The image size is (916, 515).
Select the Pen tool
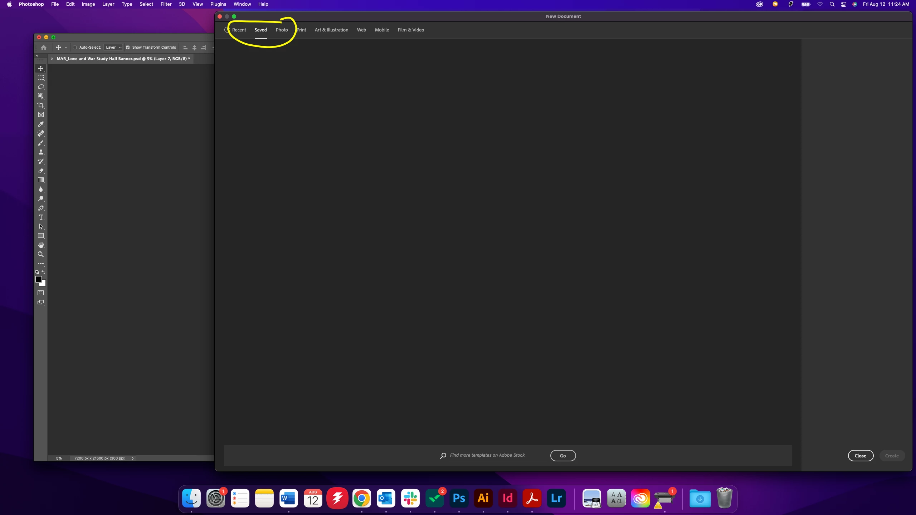(41, 208)
